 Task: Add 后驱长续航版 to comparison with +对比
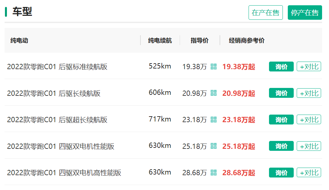coord(309,93)
